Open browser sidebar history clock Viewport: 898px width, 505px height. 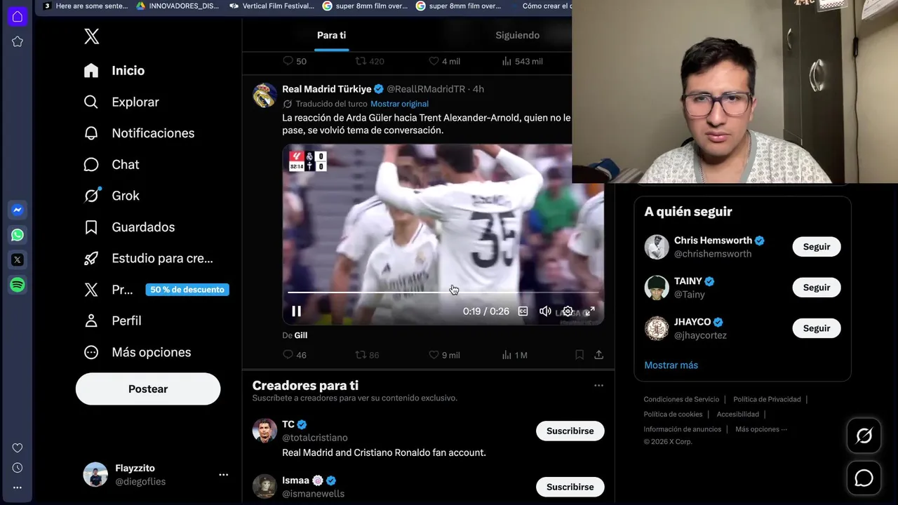(x=18, y=468)
